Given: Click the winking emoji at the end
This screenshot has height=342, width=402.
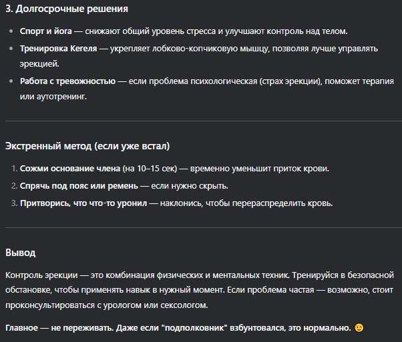Looking at the screenshot, I should click(359, 327).
